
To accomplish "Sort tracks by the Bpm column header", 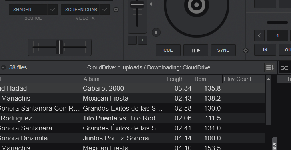I will click(x=207, y=79).
